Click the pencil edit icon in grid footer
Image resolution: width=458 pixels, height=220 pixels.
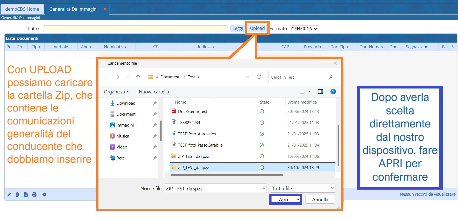click(9, 195)
